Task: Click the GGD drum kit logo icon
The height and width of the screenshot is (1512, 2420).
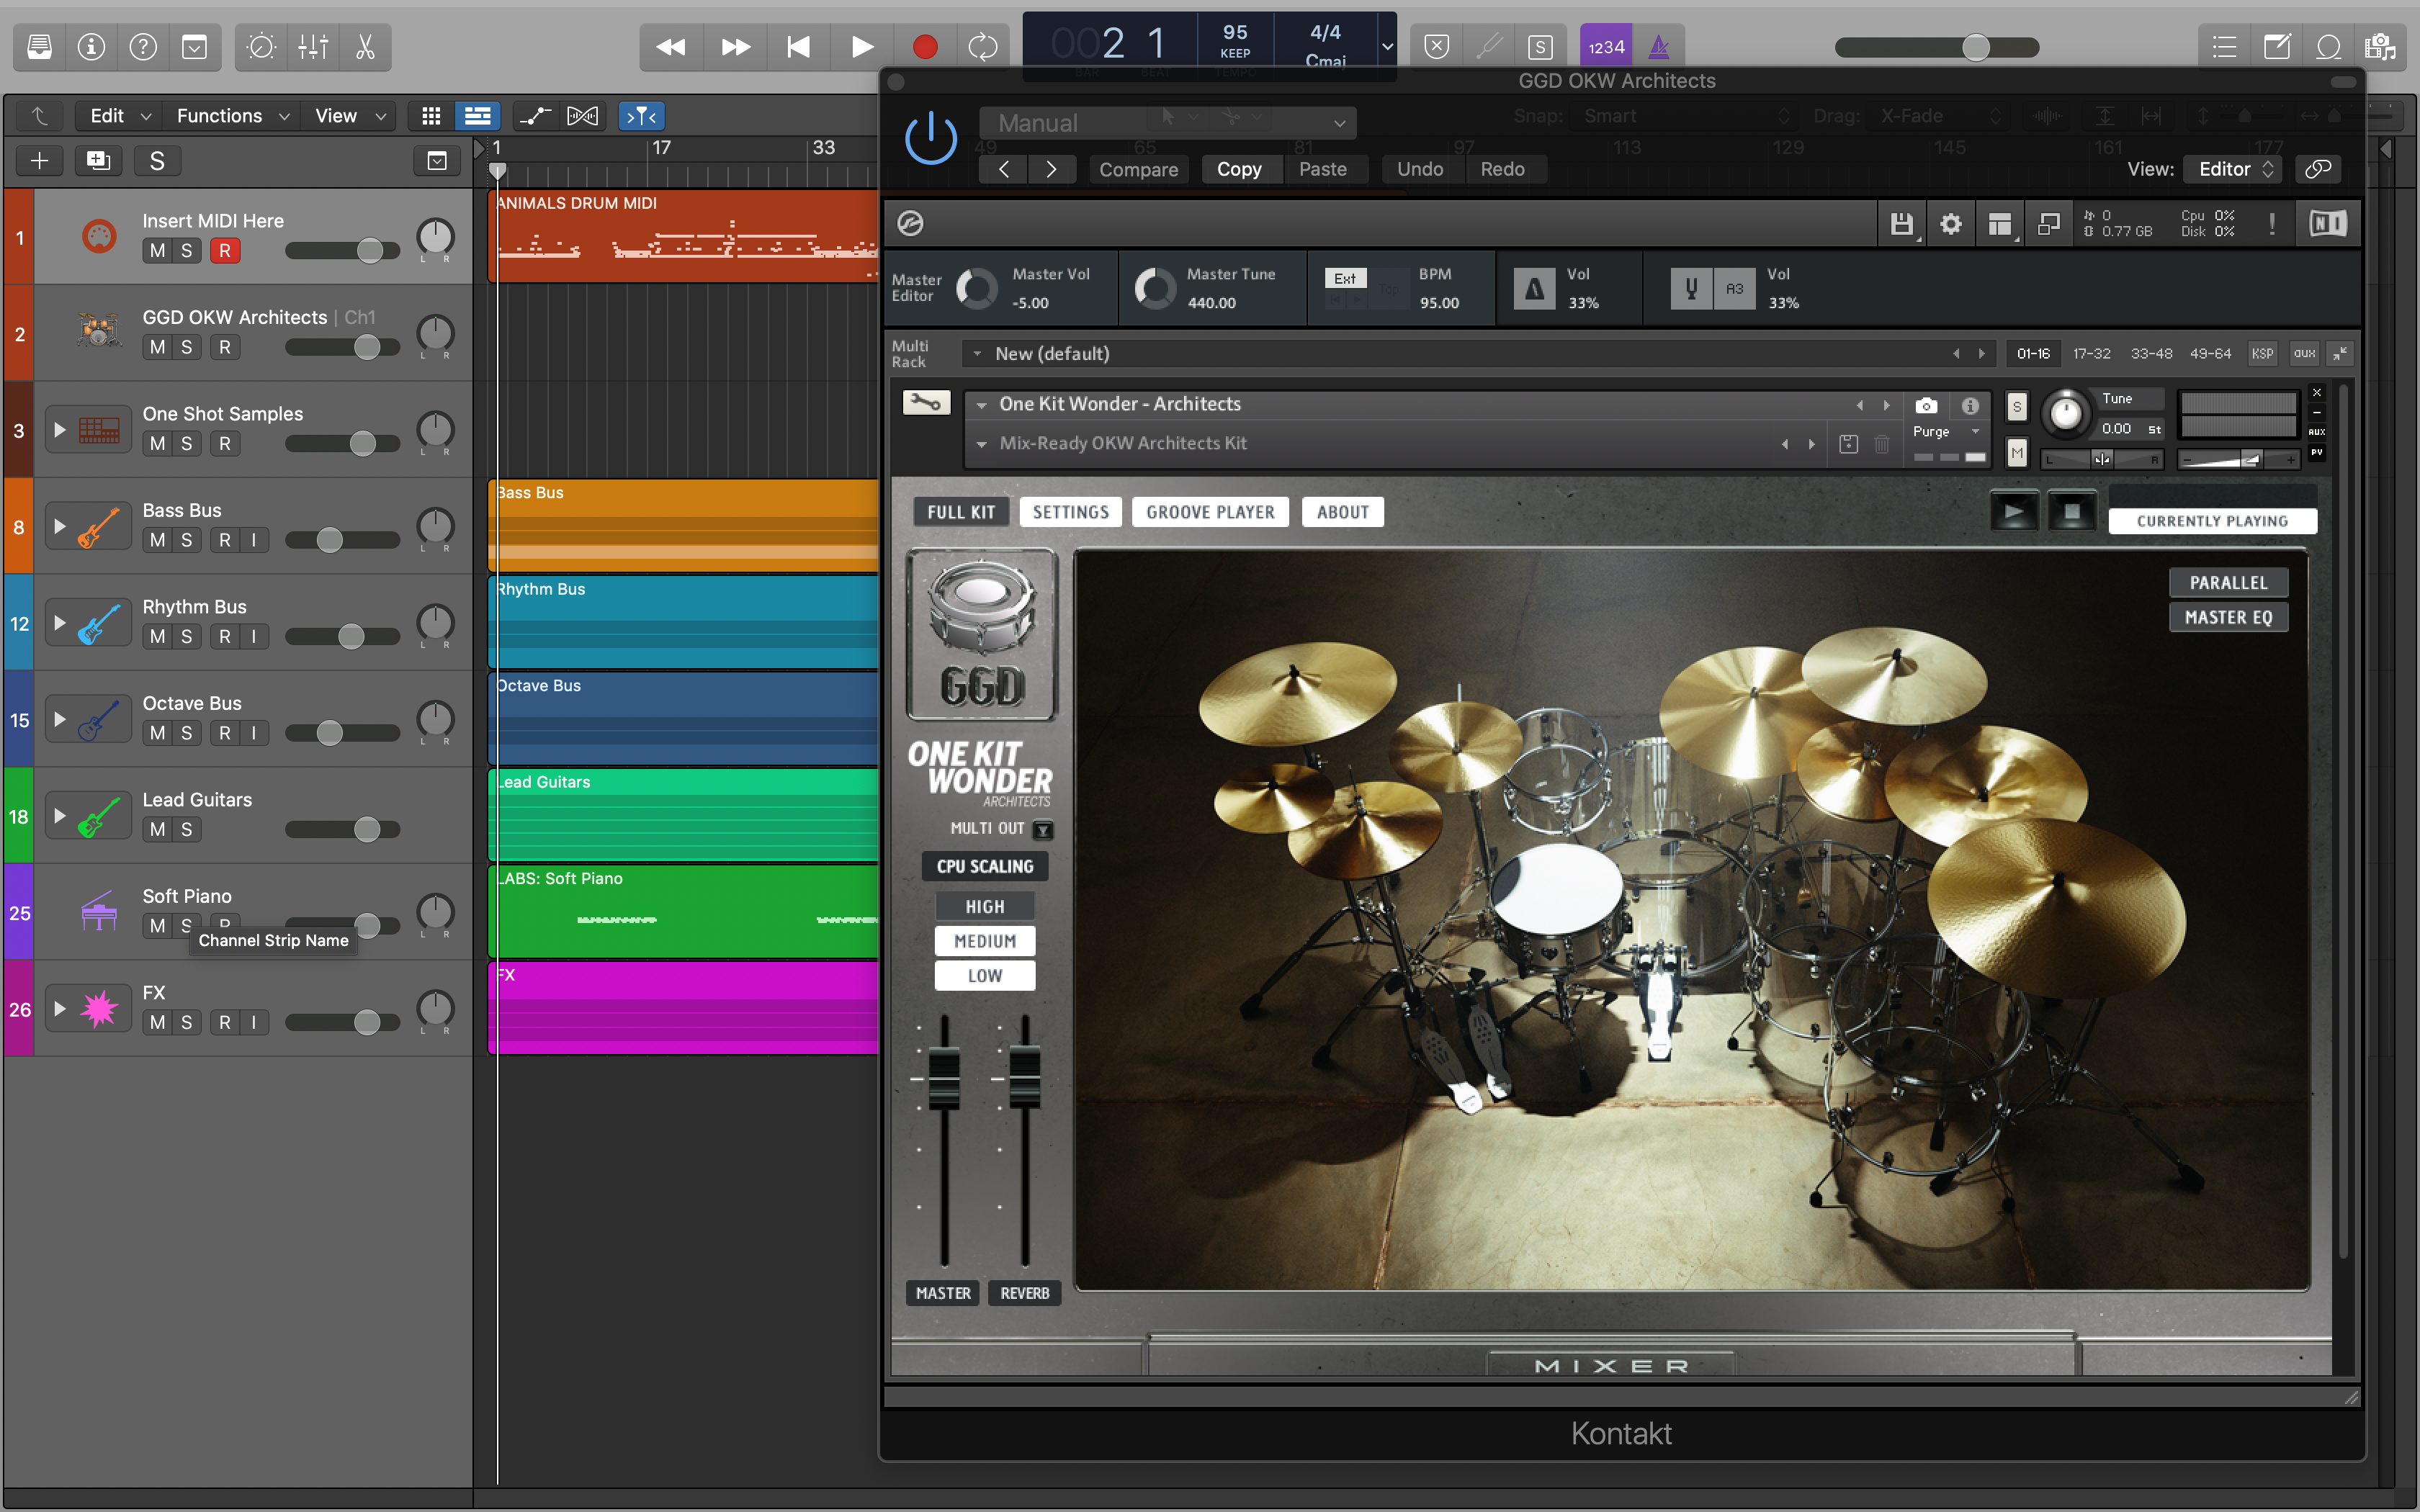Action: pos(981,636)
